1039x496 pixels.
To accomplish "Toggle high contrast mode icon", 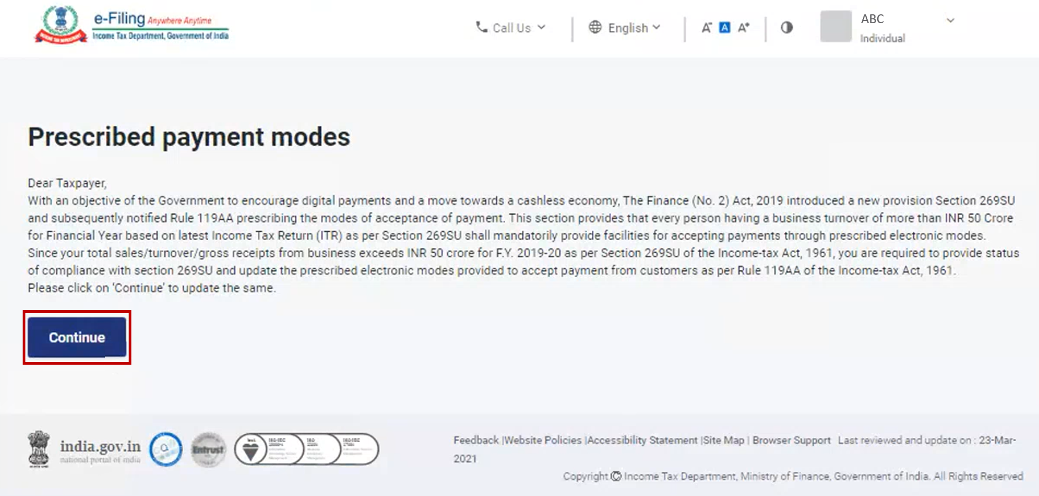I will tap(787, 28).
